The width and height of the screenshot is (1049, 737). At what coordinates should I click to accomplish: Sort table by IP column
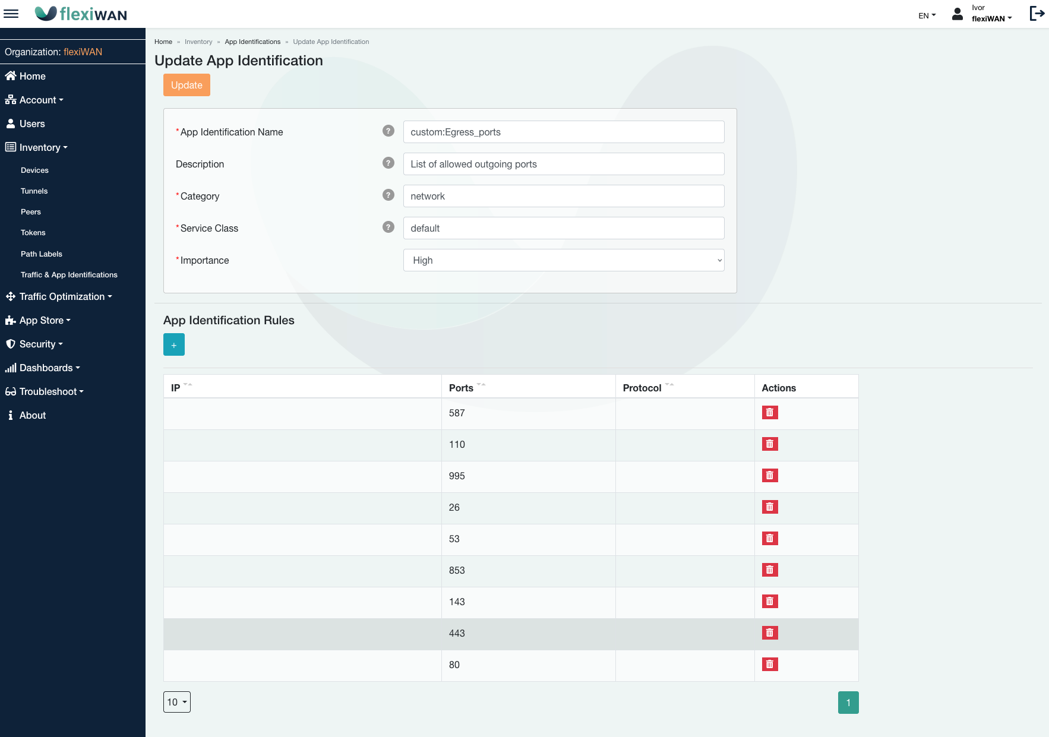click(x=188, y=385)
